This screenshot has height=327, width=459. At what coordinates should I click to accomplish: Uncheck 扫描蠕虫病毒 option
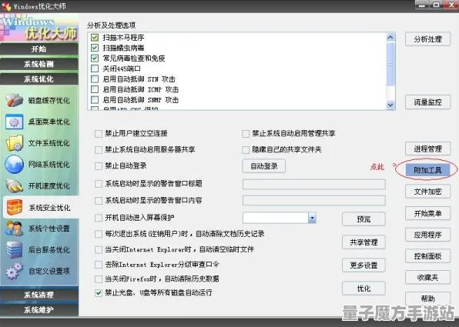point(95,48)
